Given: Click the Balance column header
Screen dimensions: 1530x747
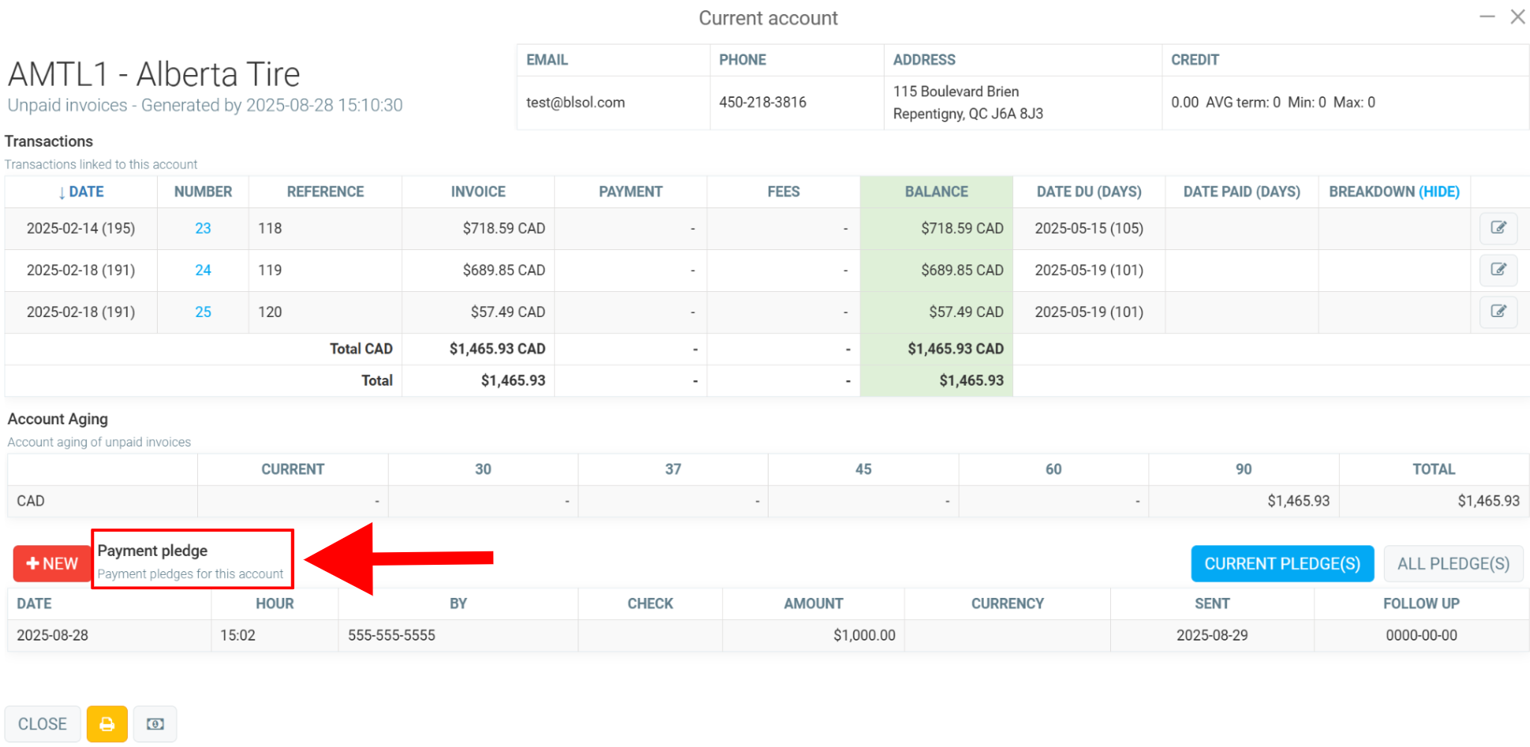Looking at the screenshot, I should (x=936, y=192).
